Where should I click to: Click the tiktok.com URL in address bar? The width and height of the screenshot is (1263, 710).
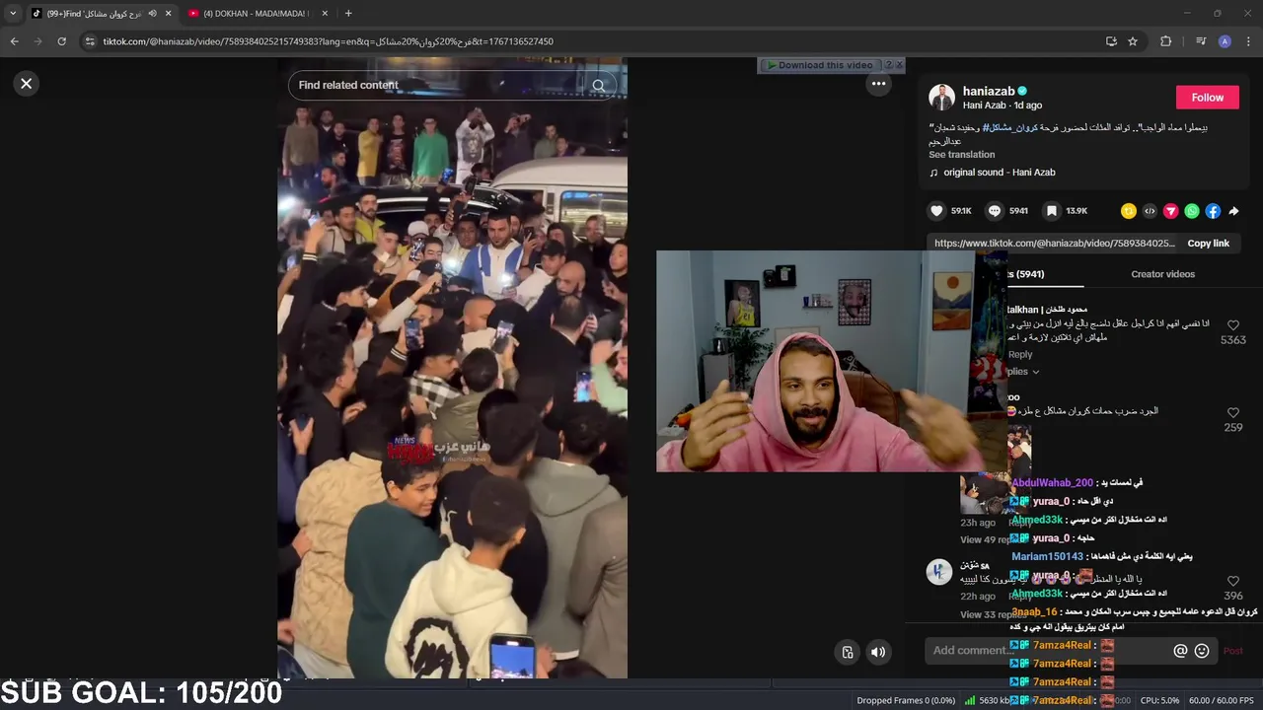tap(328, 41)
